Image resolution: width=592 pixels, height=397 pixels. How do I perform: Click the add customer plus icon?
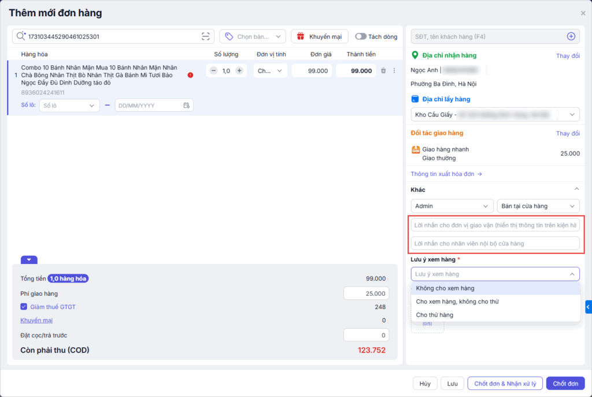pos(571,36)
